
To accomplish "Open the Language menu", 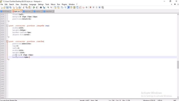I will (33, 4).
